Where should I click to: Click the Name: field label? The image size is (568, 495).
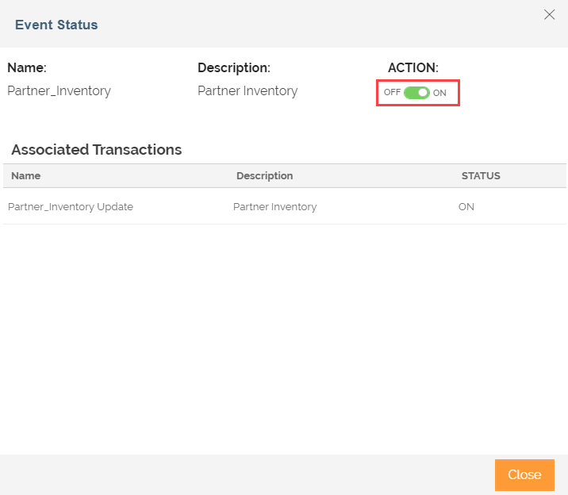27,67
